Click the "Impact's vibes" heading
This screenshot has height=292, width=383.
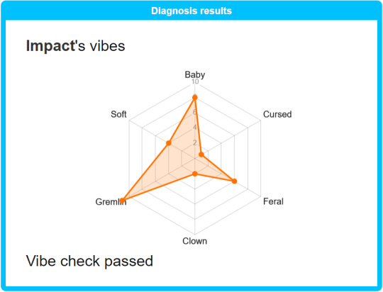click(x=75, y=46)
